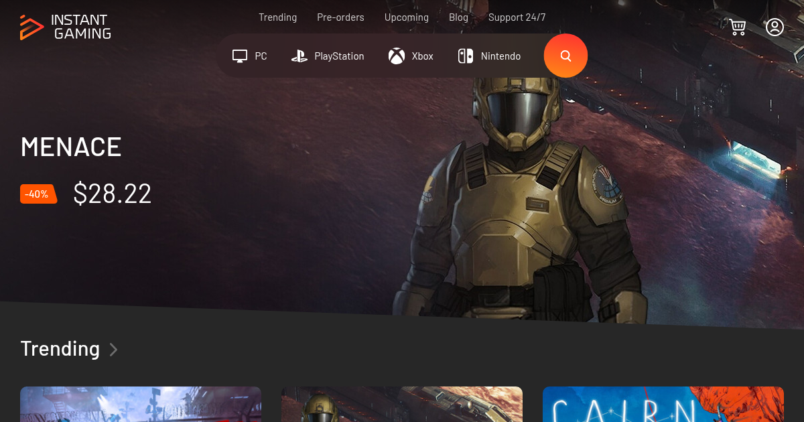The image size is (804, 422).
Task: Expand the Trending section via its chevron
Action: (x=113, y=349)
